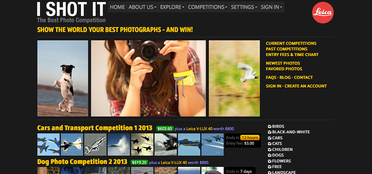
Task: Expand the SIGN IN dropdown in navbar
Action: [272, 7]
